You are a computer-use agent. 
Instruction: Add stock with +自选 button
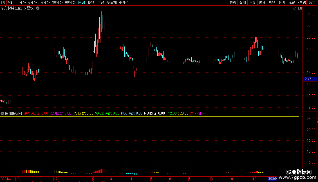[x=302, y=3]
